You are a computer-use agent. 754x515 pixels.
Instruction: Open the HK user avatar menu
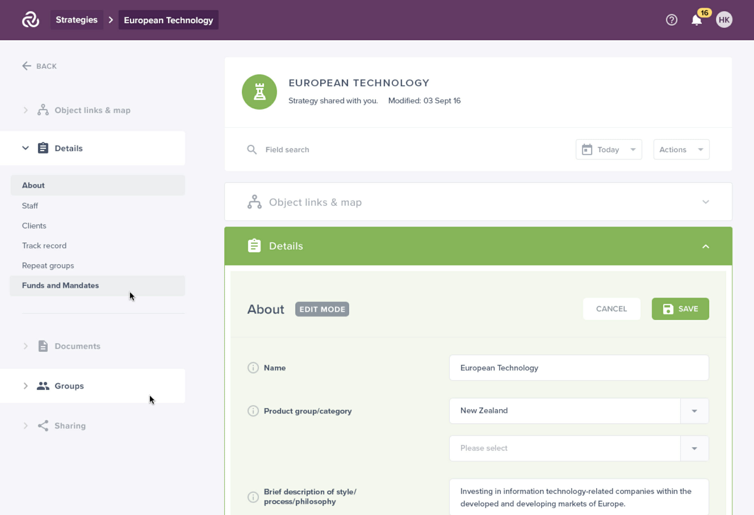(x=724, y=20)
